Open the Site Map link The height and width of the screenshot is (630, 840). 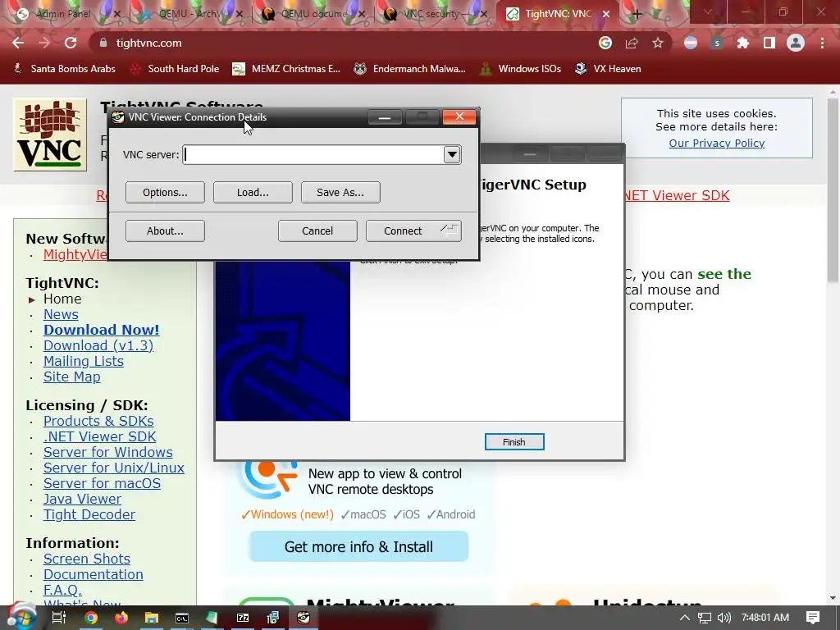tap(72, 377)
